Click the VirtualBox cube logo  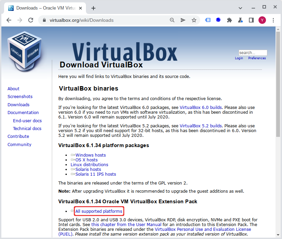tap(25, 51)
